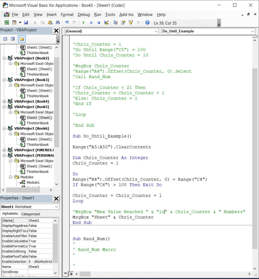Click the EnableSelection value 0 - xlNoRestrictions
Image resolution: width=259 pixels, height=279 pixels.
[x=40, y=261]
